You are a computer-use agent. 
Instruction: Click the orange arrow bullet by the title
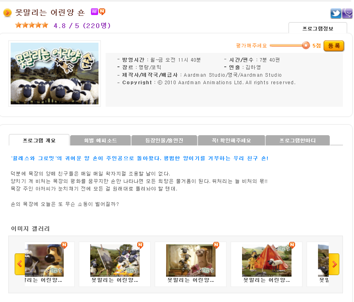(x=8, y=13)
